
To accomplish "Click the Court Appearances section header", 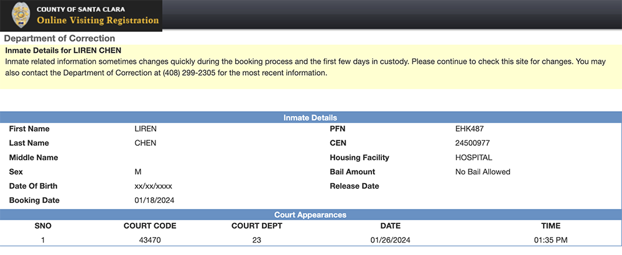I will tap(310, 215).
